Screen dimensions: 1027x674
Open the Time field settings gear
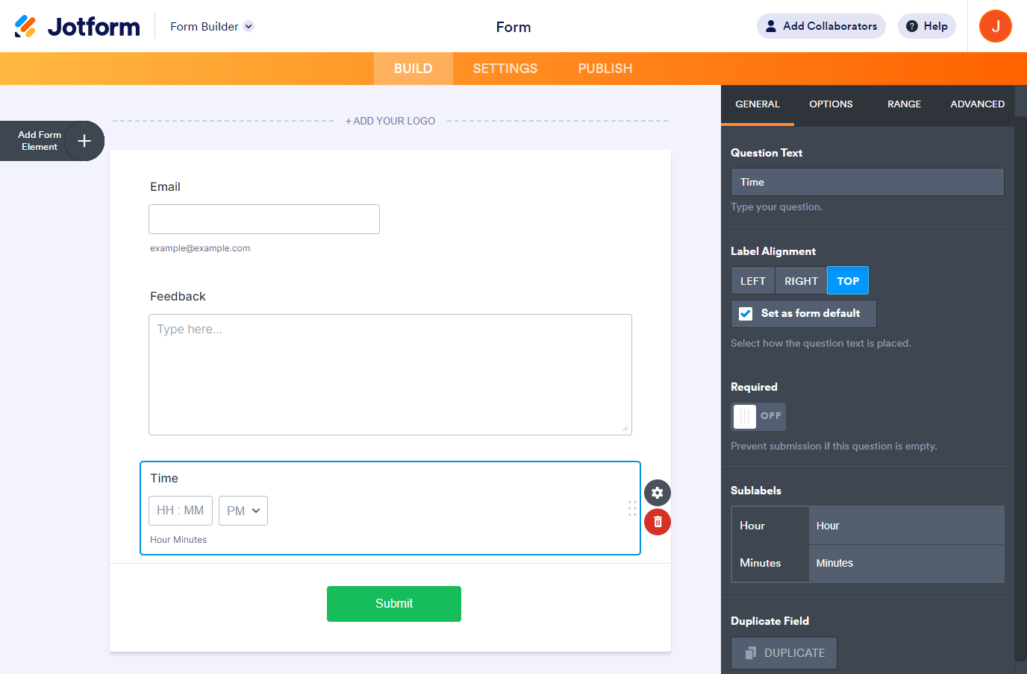tap(658, 493)
